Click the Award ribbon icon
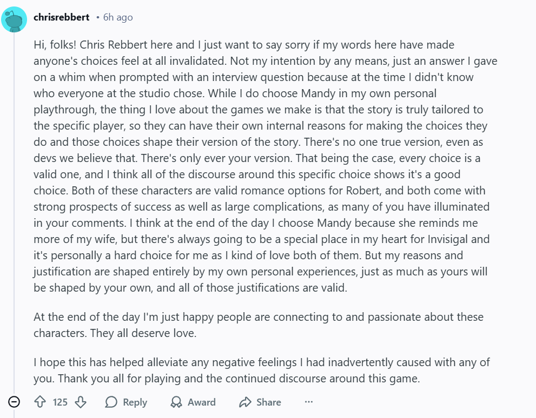The height and width of the screenshot is (418, 536). pos(176,402)
